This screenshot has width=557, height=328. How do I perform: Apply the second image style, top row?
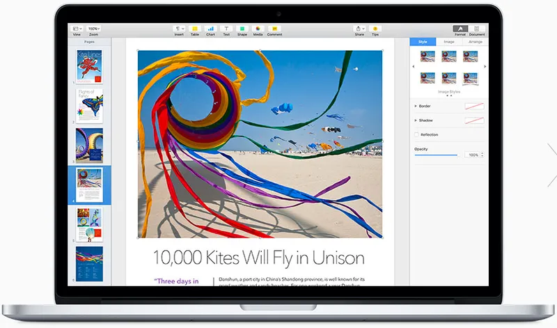(449, 56)
